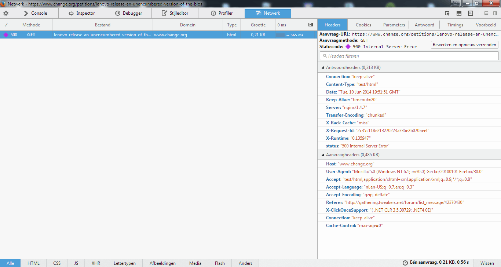
Task: Open the developer toolbox settings gear
Action: [x=6, y=13]
